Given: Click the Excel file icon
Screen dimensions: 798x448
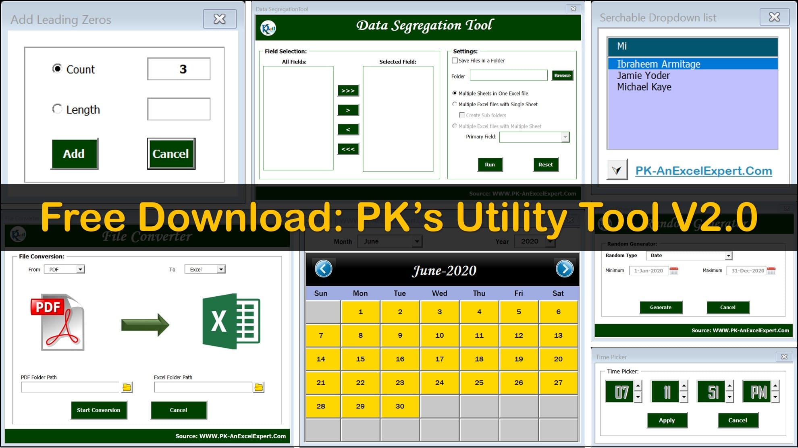Looking at the screenshot, I should coord(231,321).
